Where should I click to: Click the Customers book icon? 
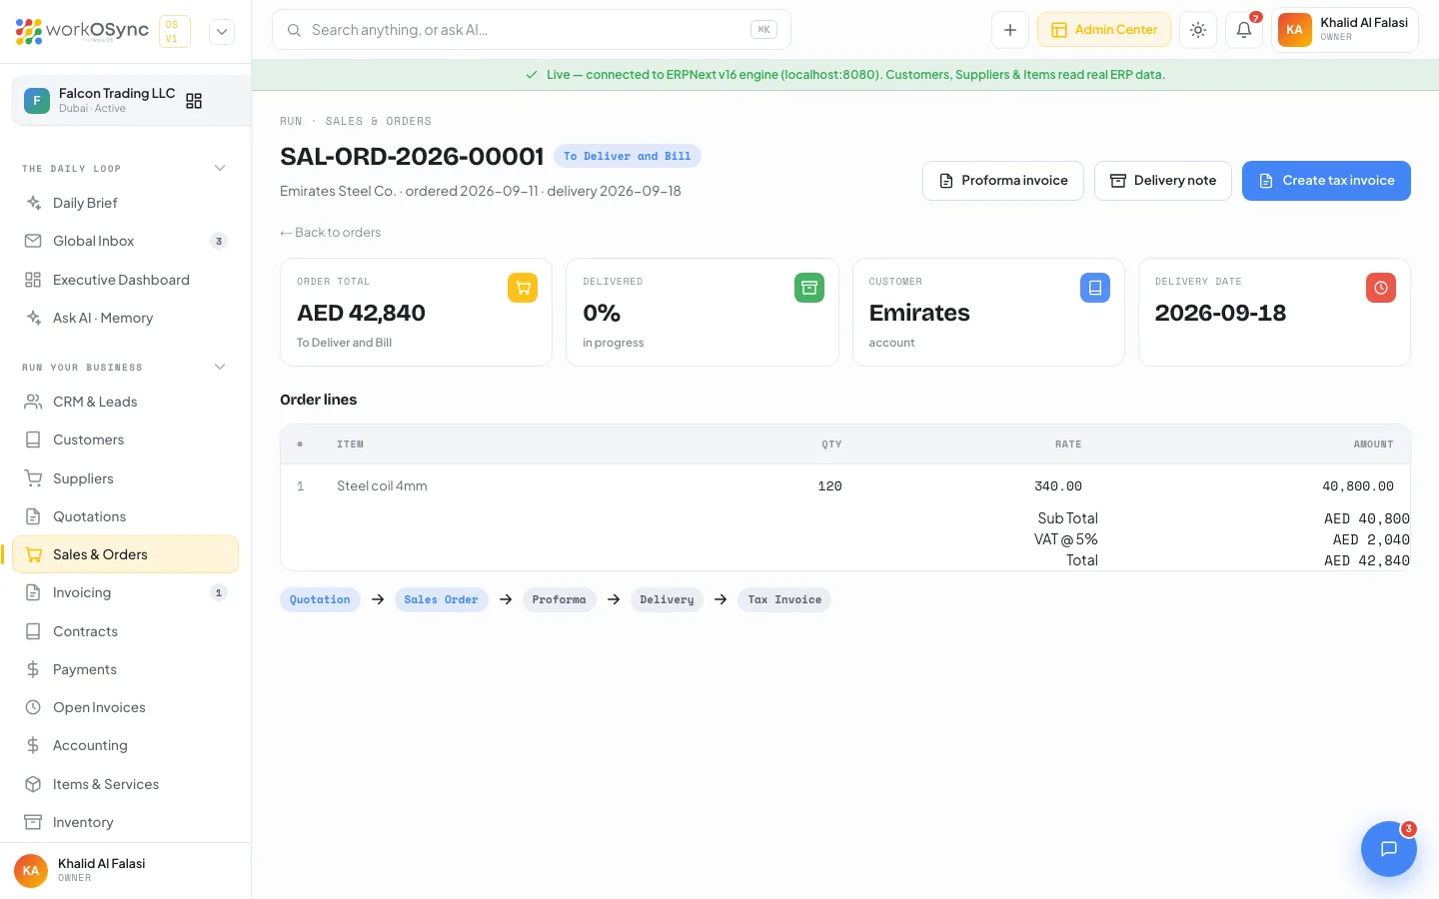coord(33,440)
